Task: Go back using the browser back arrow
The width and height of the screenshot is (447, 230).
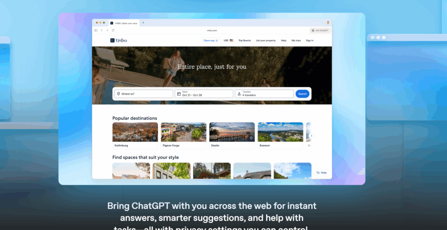Action: pos(101,30)
